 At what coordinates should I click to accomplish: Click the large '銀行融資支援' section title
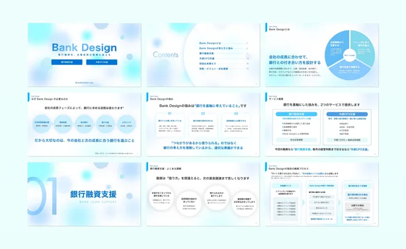(93, 194)
